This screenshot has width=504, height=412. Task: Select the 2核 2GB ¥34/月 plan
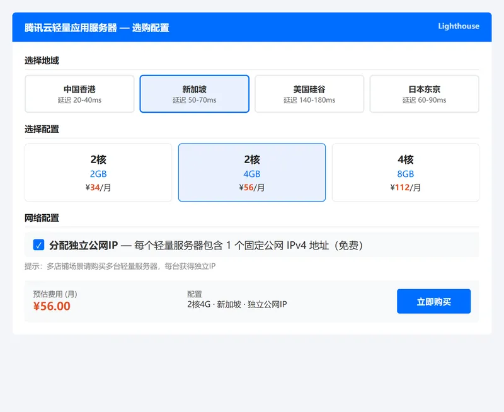[98, 173]
